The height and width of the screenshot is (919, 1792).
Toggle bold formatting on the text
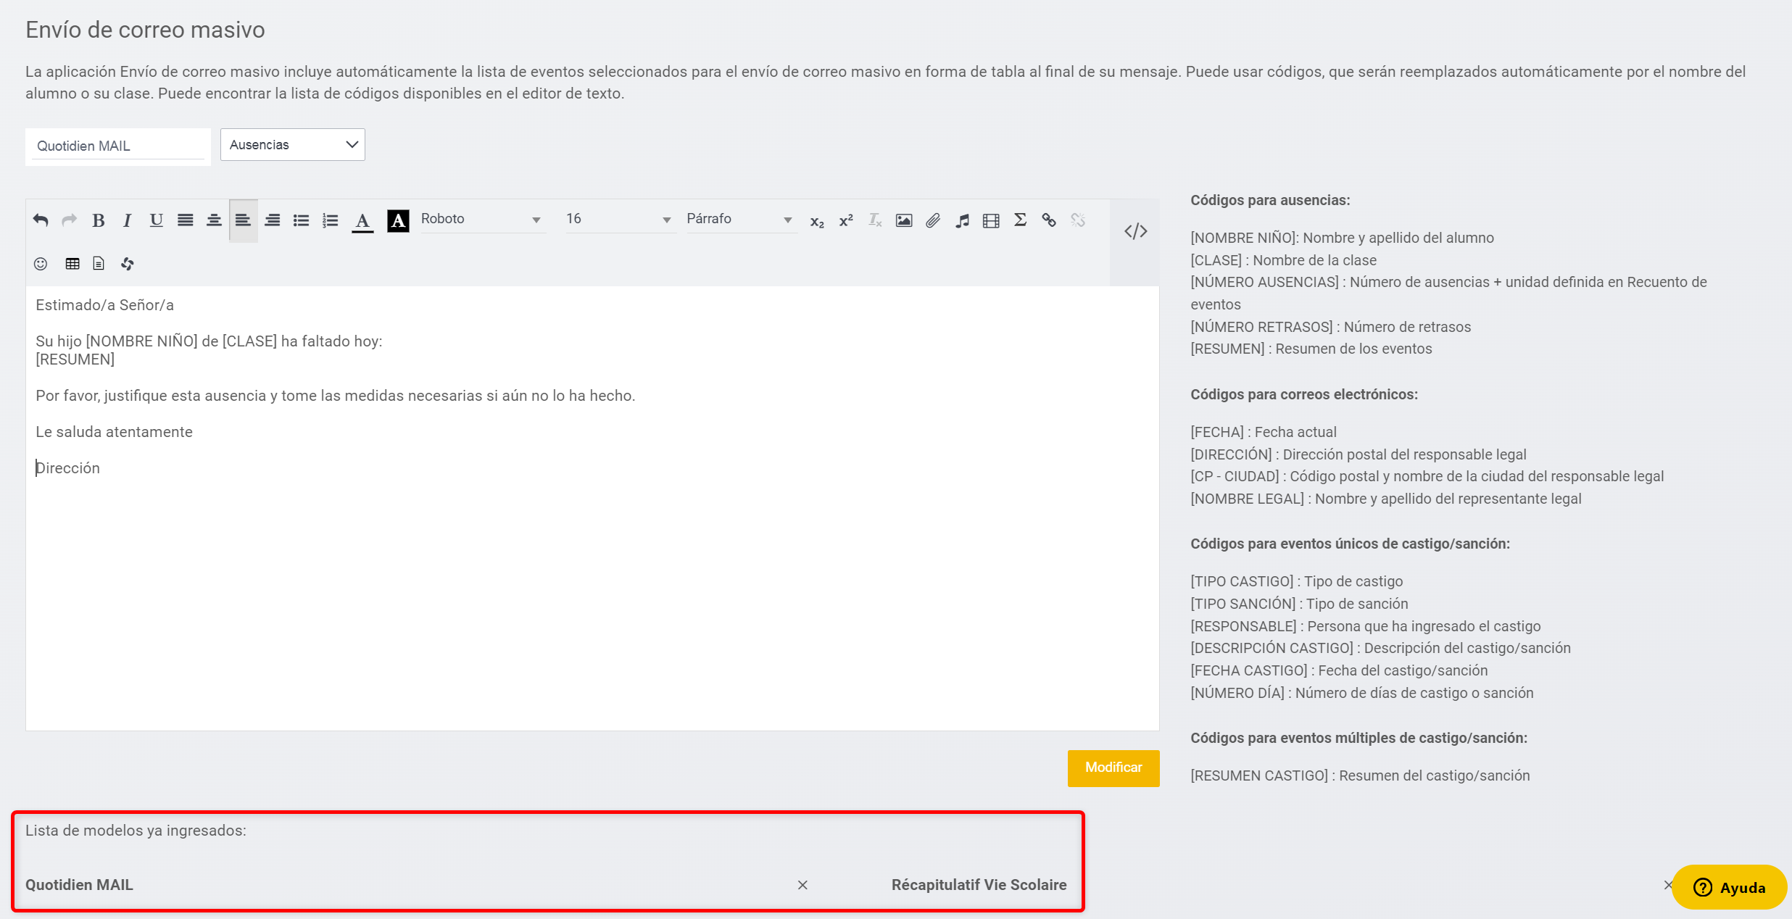pos(99,220)
